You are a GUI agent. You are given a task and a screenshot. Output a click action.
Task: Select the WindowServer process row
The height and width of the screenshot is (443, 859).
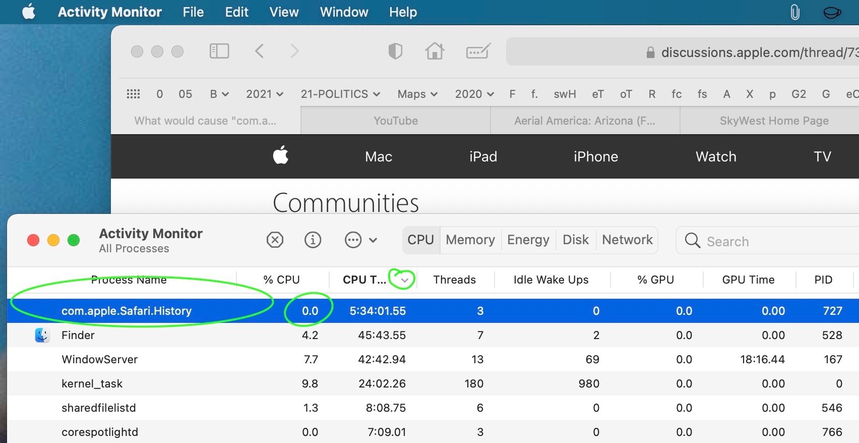pyautogui.click(x=433, y=359)
